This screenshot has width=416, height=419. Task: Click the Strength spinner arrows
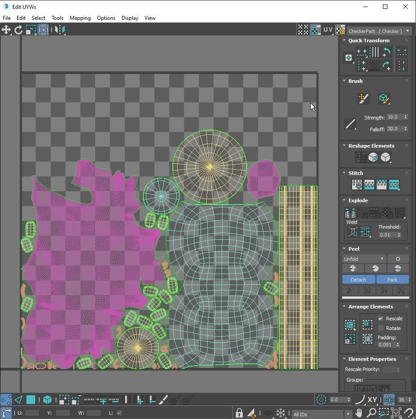tap(405, 117)
